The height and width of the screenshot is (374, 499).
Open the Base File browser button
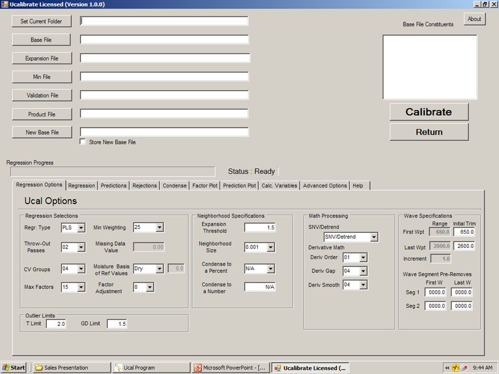point(42,40)
